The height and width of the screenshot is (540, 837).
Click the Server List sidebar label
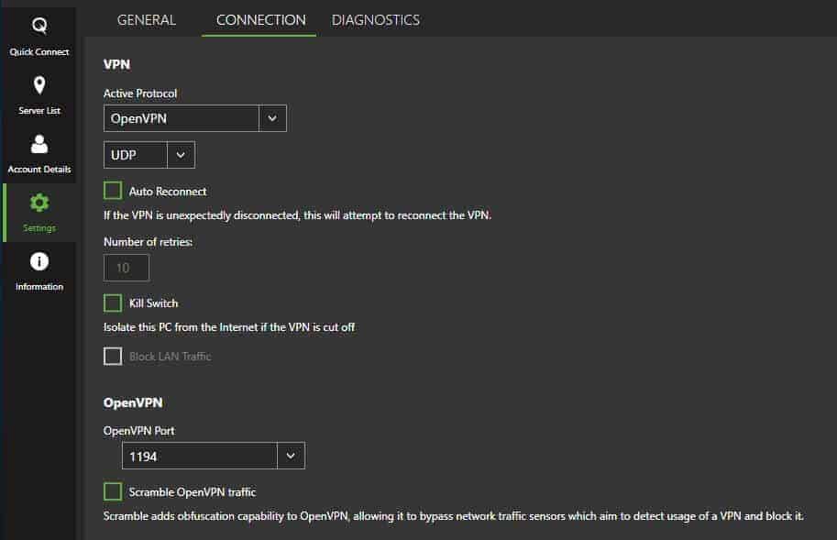(39, 110)
